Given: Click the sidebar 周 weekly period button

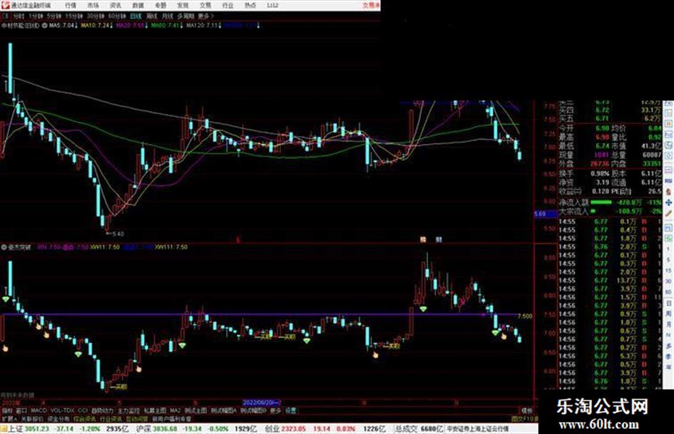Looking at the screenshot, I should click(668, 314).
